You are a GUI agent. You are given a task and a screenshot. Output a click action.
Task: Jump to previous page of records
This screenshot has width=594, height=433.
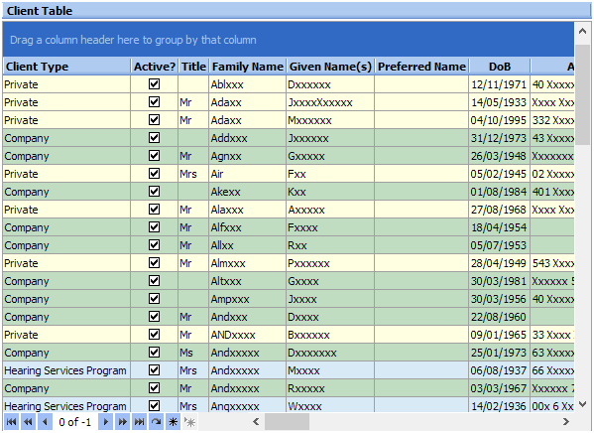28,422
